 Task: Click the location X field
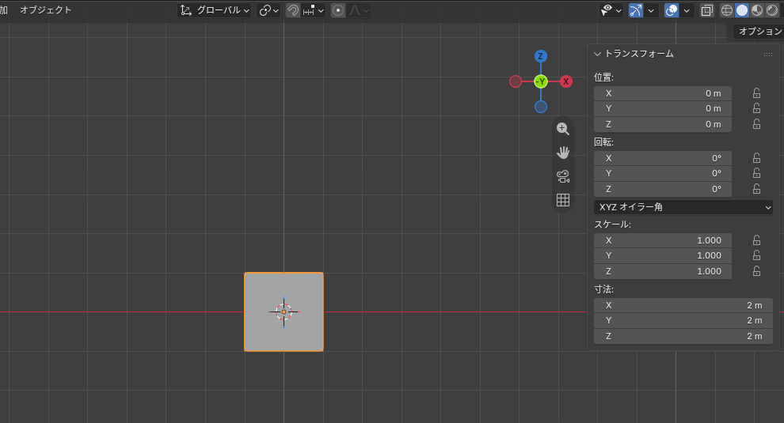pyautogui.click(x=663, y=93)
